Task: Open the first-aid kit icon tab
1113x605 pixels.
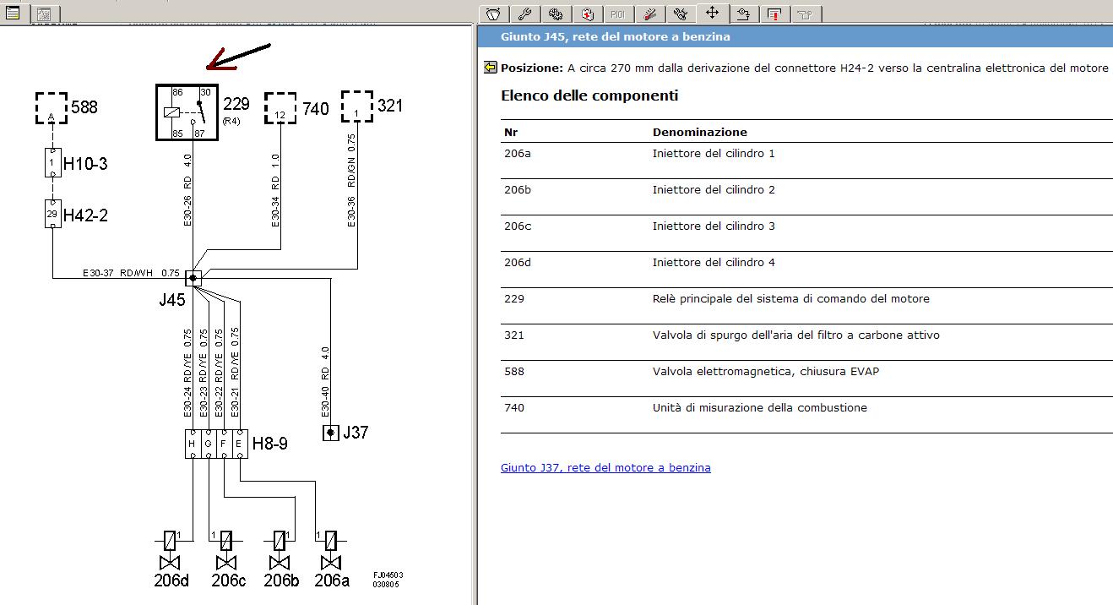Action: click(588, 14)
